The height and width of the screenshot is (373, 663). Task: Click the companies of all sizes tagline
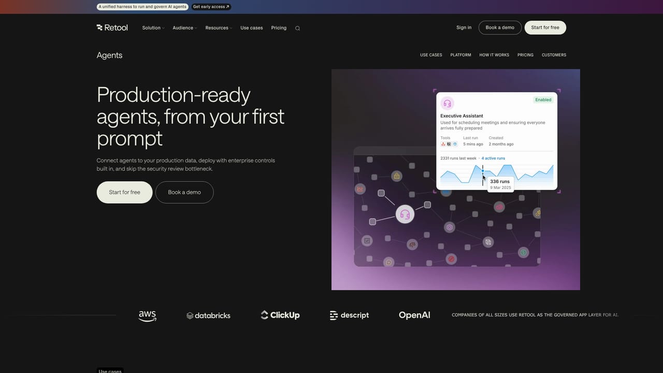tap(535, 315)
